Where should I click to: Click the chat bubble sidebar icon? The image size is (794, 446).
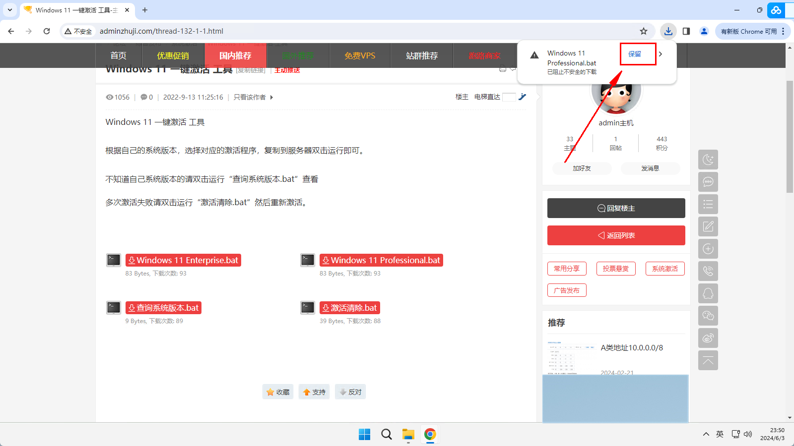[708, 182]
